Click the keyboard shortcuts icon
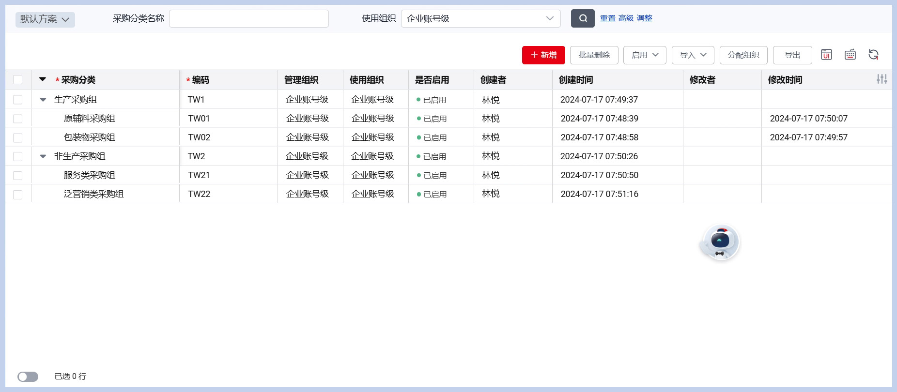 pyautogui.click(x=850, y=55)
